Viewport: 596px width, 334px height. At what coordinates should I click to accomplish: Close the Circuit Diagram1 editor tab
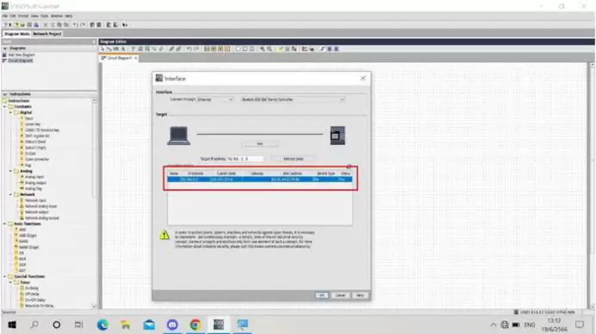(136, 58)
